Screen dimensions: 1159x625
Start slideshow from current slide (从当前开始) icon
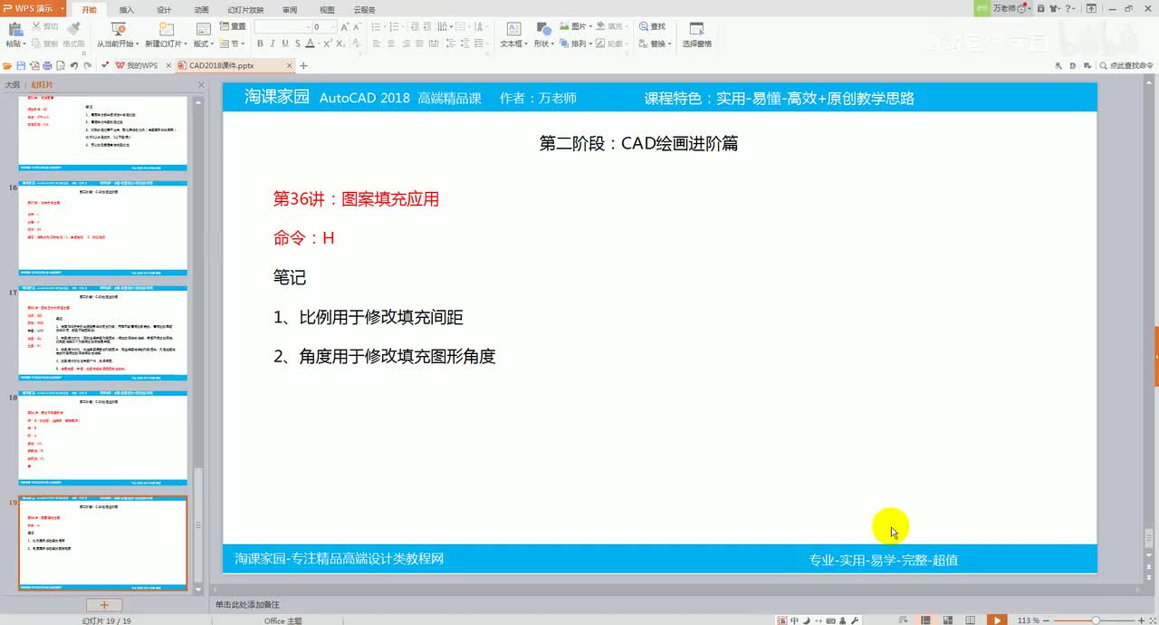tap(118, 29)
